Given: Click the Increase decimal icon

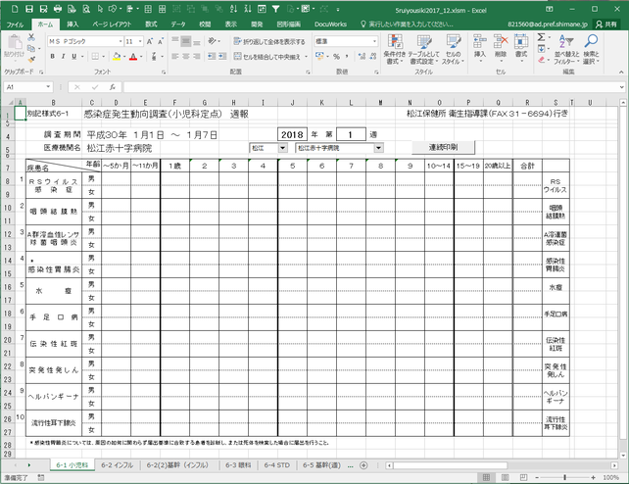Looking at the screenshot, I should [x=362, y=57].
